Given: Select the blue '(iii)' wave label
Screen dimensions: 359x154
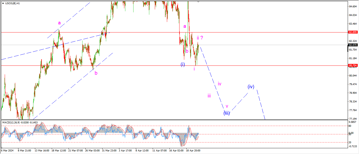Looking at the screenshot, I should pos(227,113).
